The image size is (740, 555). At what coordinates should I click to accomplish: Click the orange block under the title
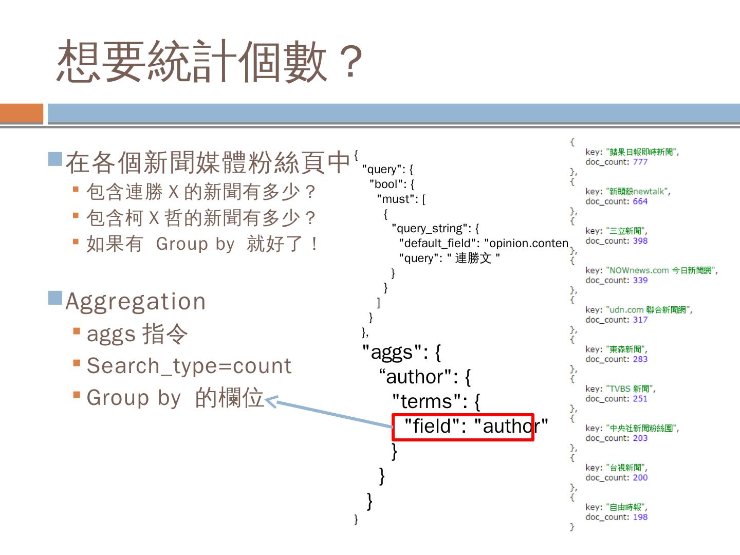coord(22,113)
